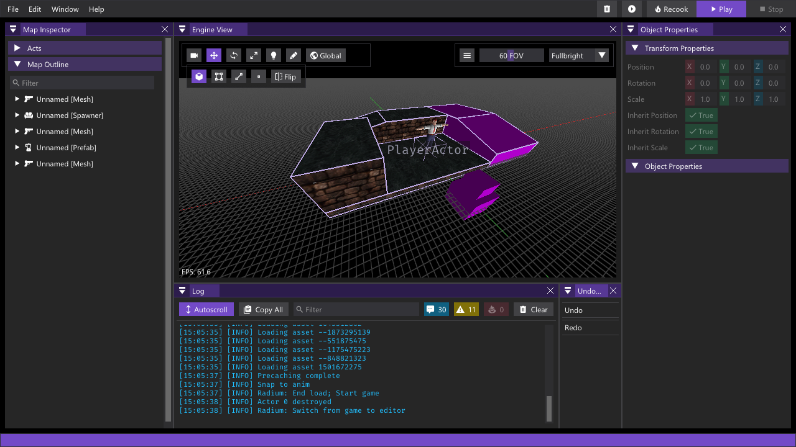Select the scale tool with diagonal arrows
The image size is (796, 447).
(254, 55)
